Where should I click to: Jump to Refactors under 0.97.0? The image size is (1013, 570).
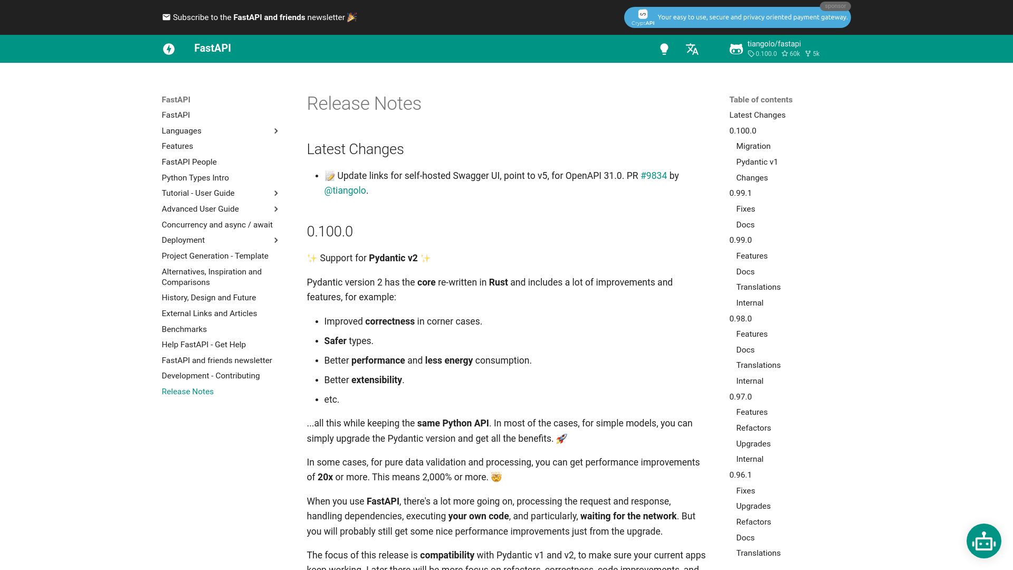[753, 428]
